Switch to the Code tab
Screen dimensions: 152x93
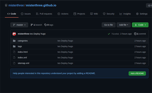(x=12, y=14)
